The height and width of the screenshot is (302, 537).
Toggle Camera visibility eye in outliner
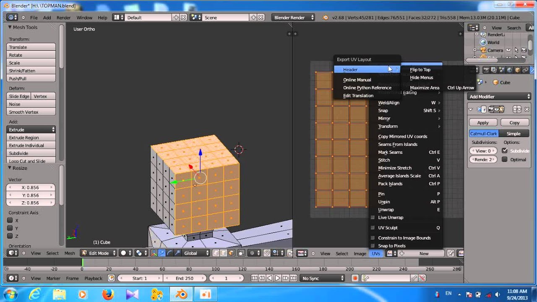click(x=508, y=50)
